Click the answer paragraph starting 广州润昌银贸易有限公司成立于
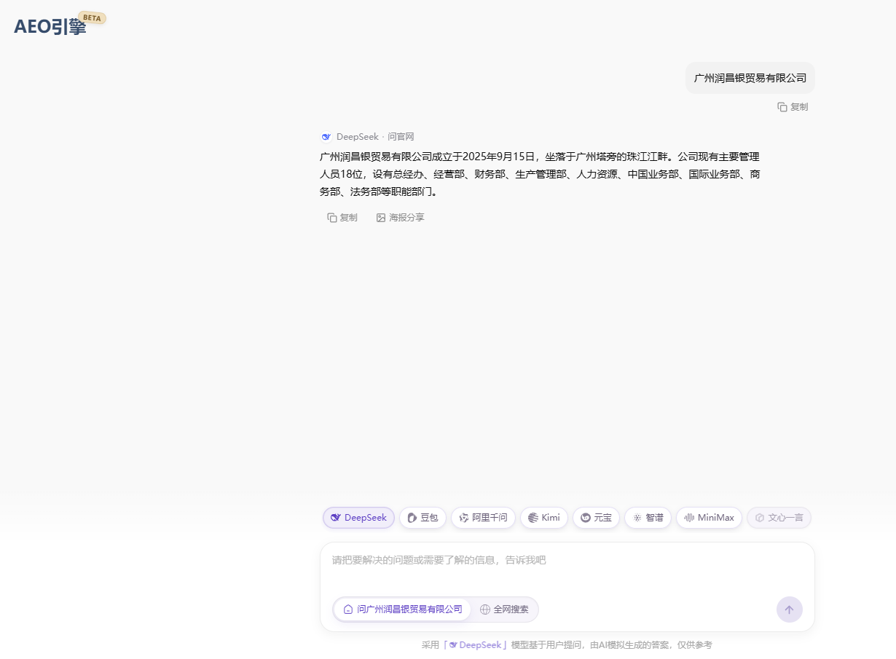Viewport: 896px width, 659px height. coord(540,174)
